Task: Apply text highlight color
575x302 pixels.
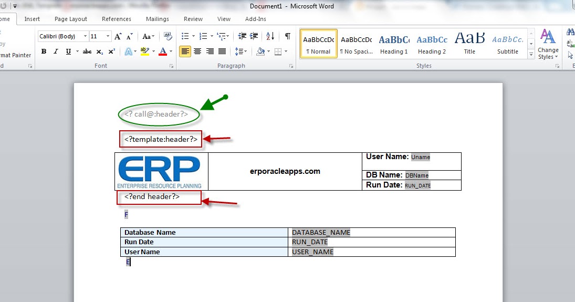Action: click(x=145, y=52)
